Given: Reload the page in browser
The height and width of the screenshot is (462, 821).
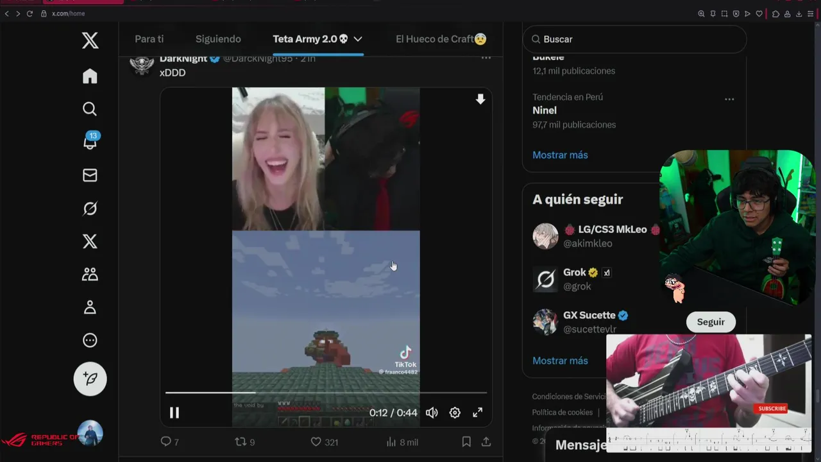Looking at the screenshot, I should coord(29,13).
